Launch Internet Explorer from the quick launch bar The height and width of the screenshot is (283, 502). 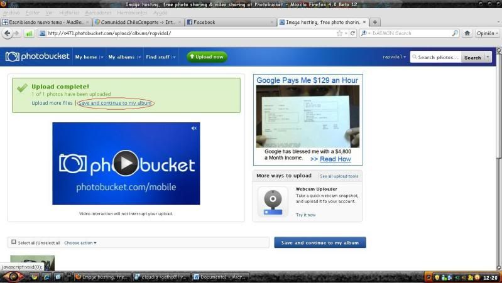coord(46,277)
